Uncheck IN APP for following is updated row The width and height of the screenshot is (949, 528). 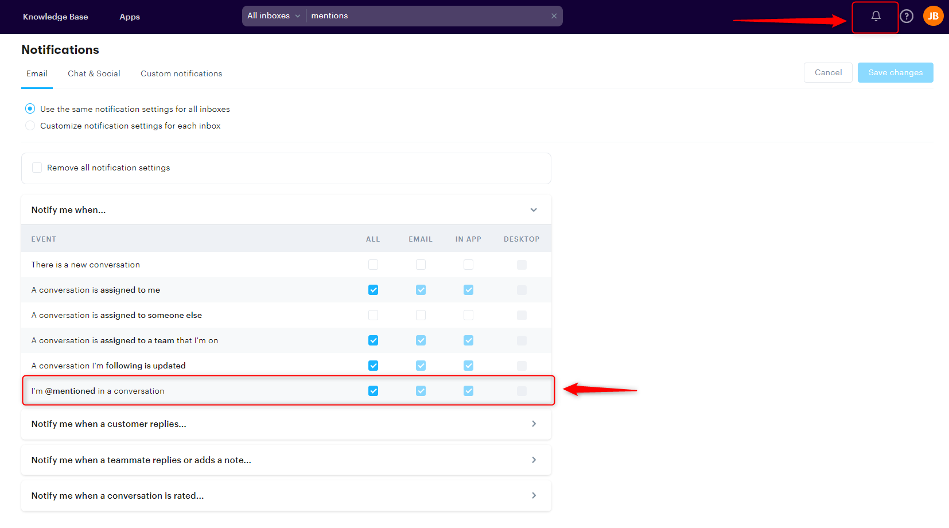(x=468, y=366)
